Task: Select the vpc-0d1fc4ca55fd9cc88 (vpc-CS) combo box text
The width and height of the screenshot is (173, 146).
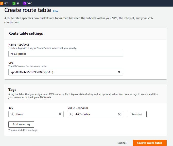Action: [51, 72]
